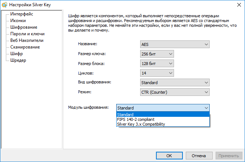
Task: Select Пароли и ключи tree item
Action: (27, 34)
